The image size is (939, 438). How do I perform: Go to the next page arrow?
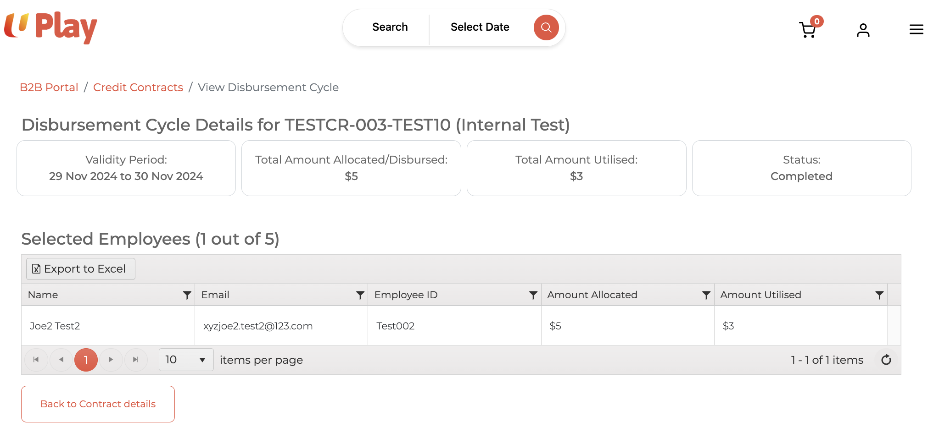click(x=111, y=360)
